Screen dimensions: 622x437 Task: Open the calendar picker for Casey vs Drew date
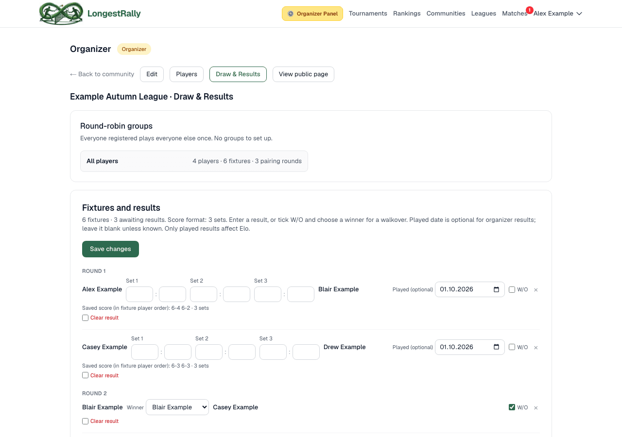click(496, 347)
